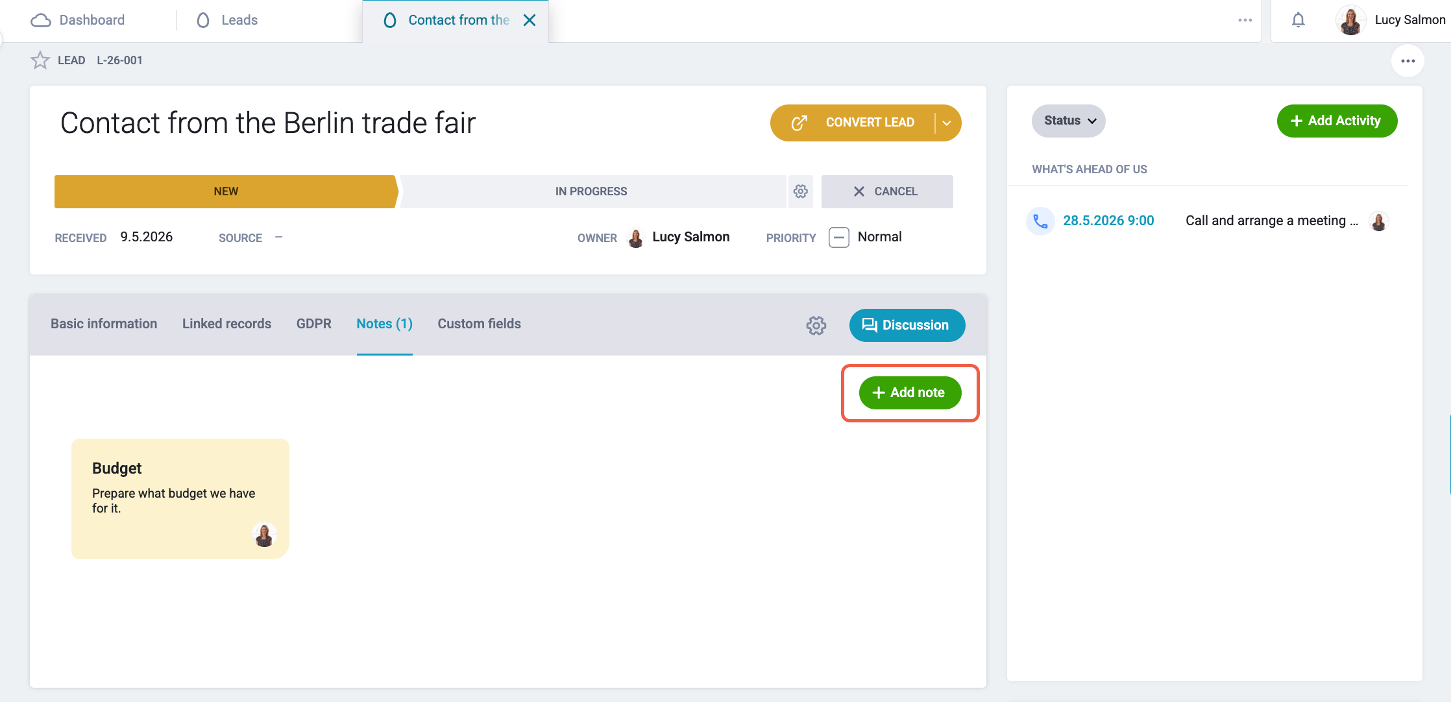This screenshot has height=702, width=1451.
Task: Open the activity dated 28.5.2026 9:00
Action: (1108, 221)
